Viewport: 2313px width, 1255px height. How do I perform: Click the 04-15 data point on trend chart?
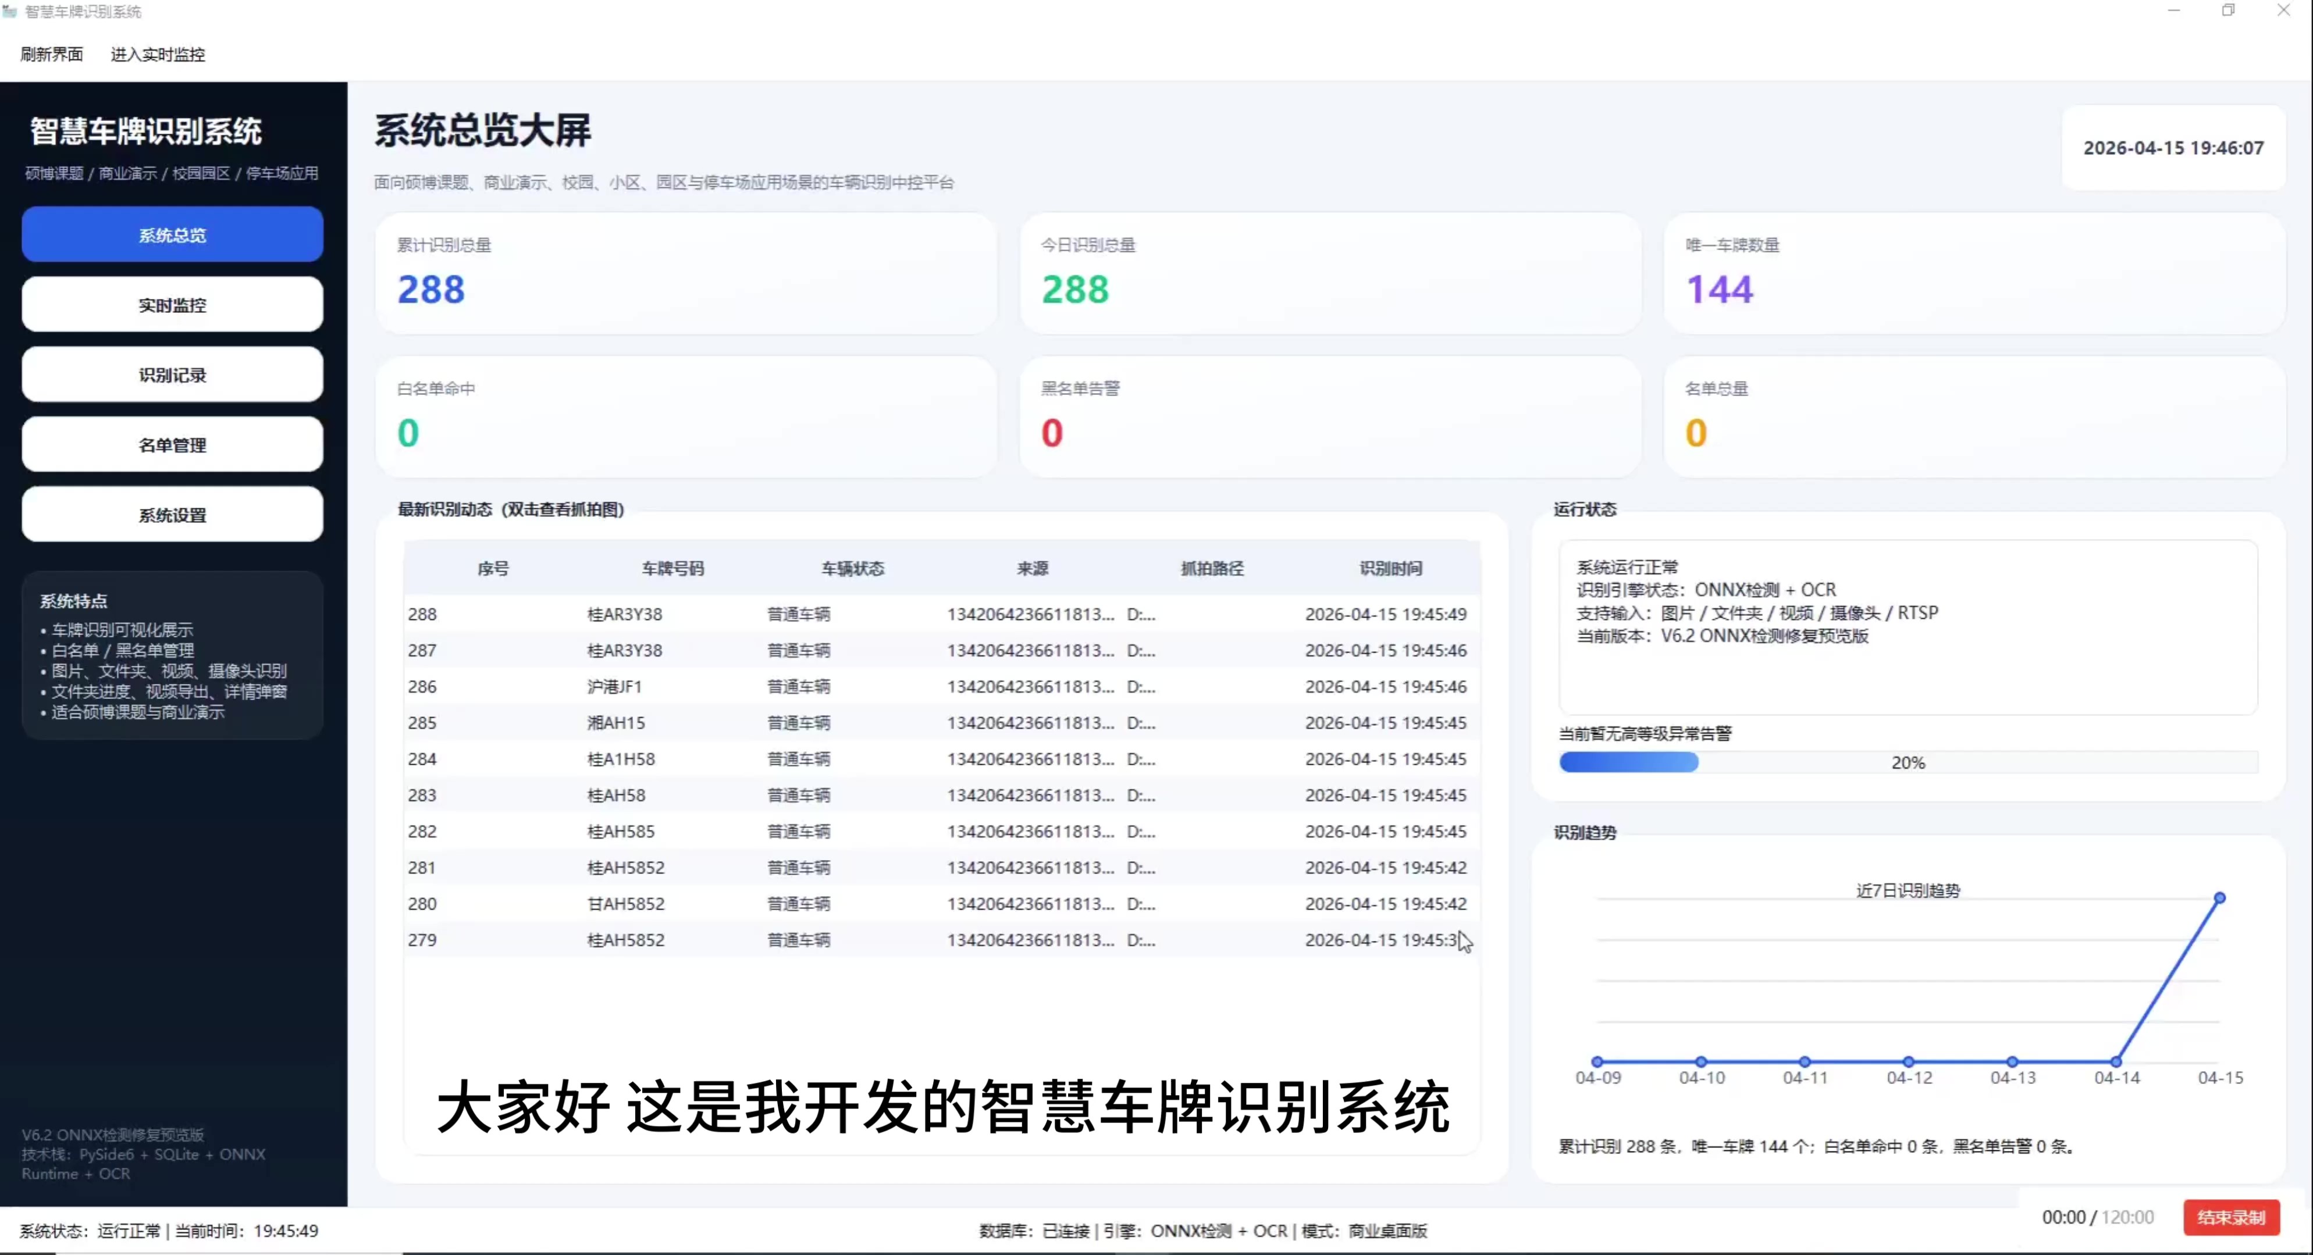coord(2219,898)
